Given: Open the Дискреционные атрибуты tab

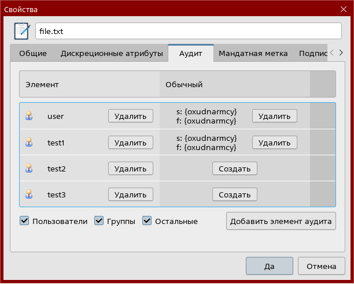Looking at the screenshot, I should pos(112,54).
